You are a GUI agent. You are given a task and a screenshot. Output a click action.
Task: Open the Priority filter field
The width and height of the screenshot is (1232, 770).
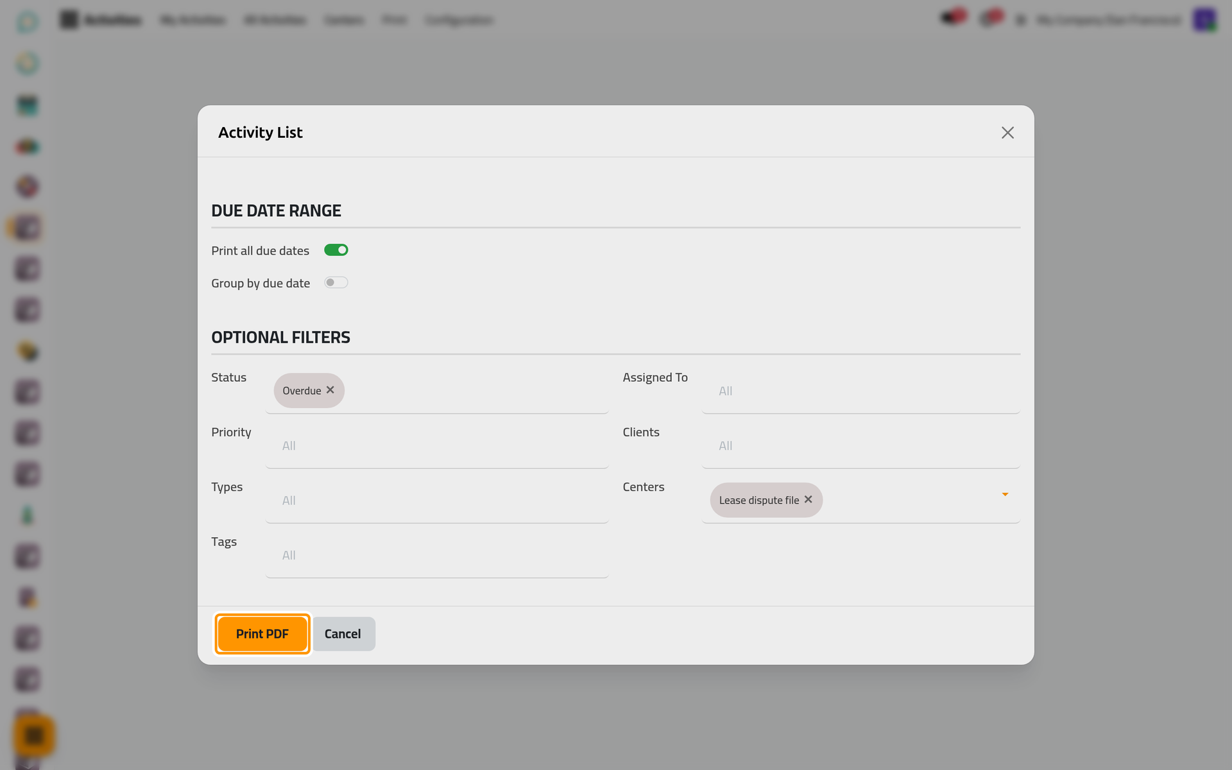(437, 445)
